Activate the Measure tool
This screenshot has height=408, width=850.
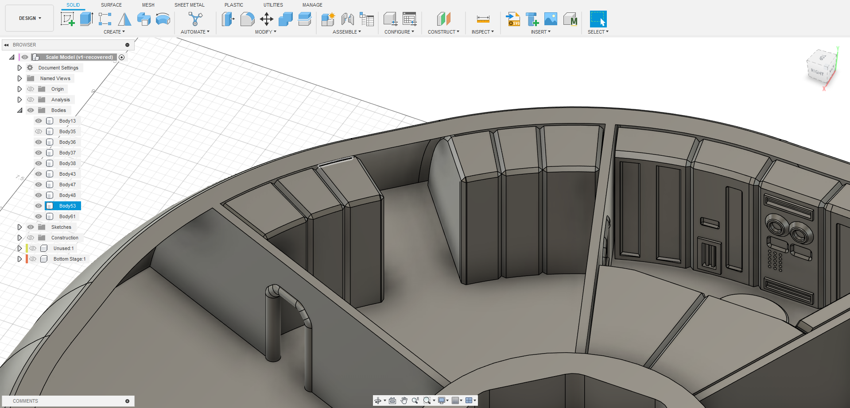tap(483, 19)
